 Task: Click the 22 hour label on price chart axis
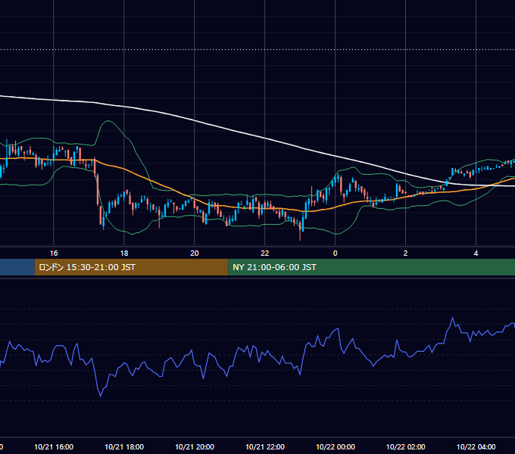point(265,253)
